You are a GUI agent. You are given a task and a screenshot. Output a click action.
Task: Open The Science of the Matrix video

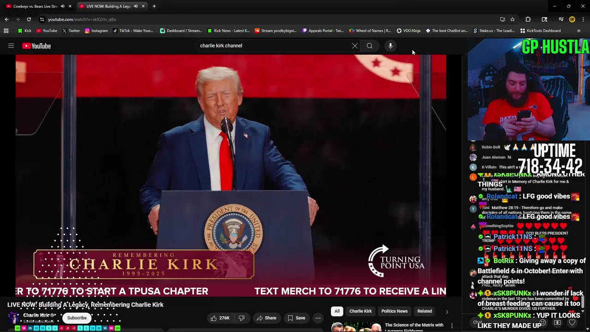(x=414, y=327)
